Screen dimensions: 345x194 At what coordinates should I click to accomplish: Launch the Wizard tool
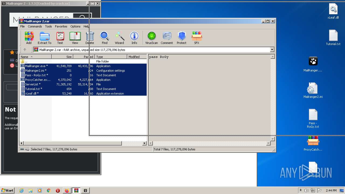click(119, 38)
